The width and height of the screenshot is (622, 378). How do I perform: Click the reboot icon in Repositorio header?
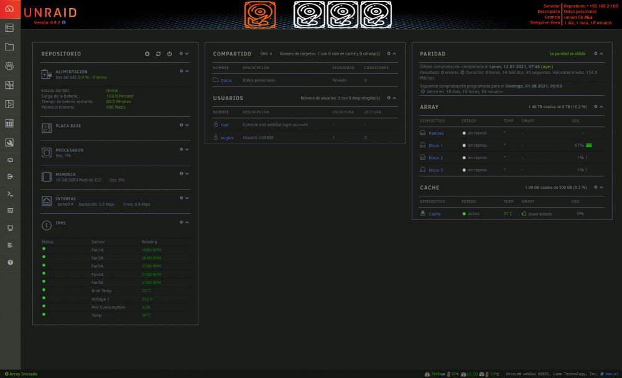tap(158, 53)
